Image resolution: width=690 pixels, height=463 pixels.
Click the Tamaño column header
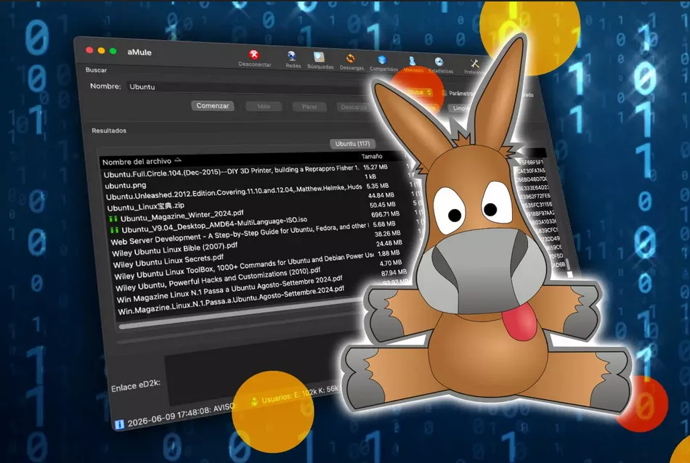(x=372, y=157)
